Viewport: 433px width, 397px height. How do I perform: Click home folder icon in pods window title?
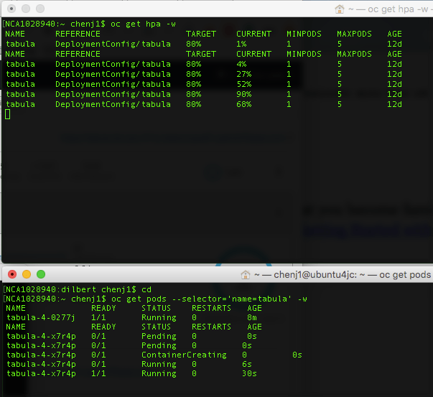(x=246, y=275)
